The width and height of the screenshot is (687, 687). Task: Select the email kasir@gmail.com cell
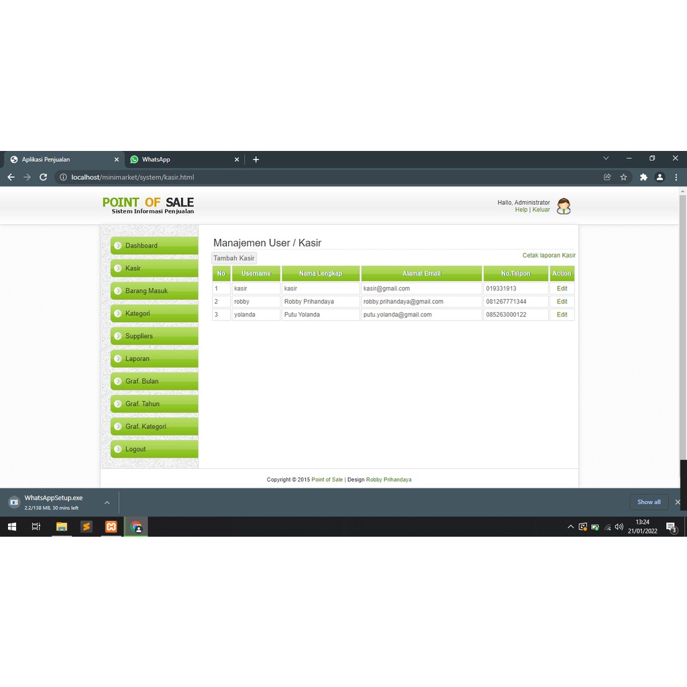tap(421, 288)
